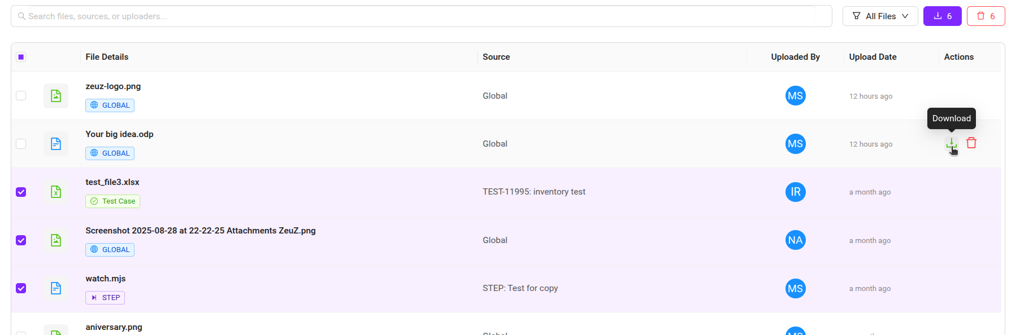Download the 6 selected files

942,16
